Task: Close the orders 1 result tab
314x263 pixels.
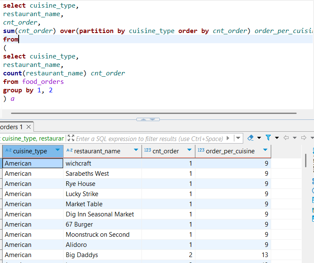Action: [x=29, y=127]
